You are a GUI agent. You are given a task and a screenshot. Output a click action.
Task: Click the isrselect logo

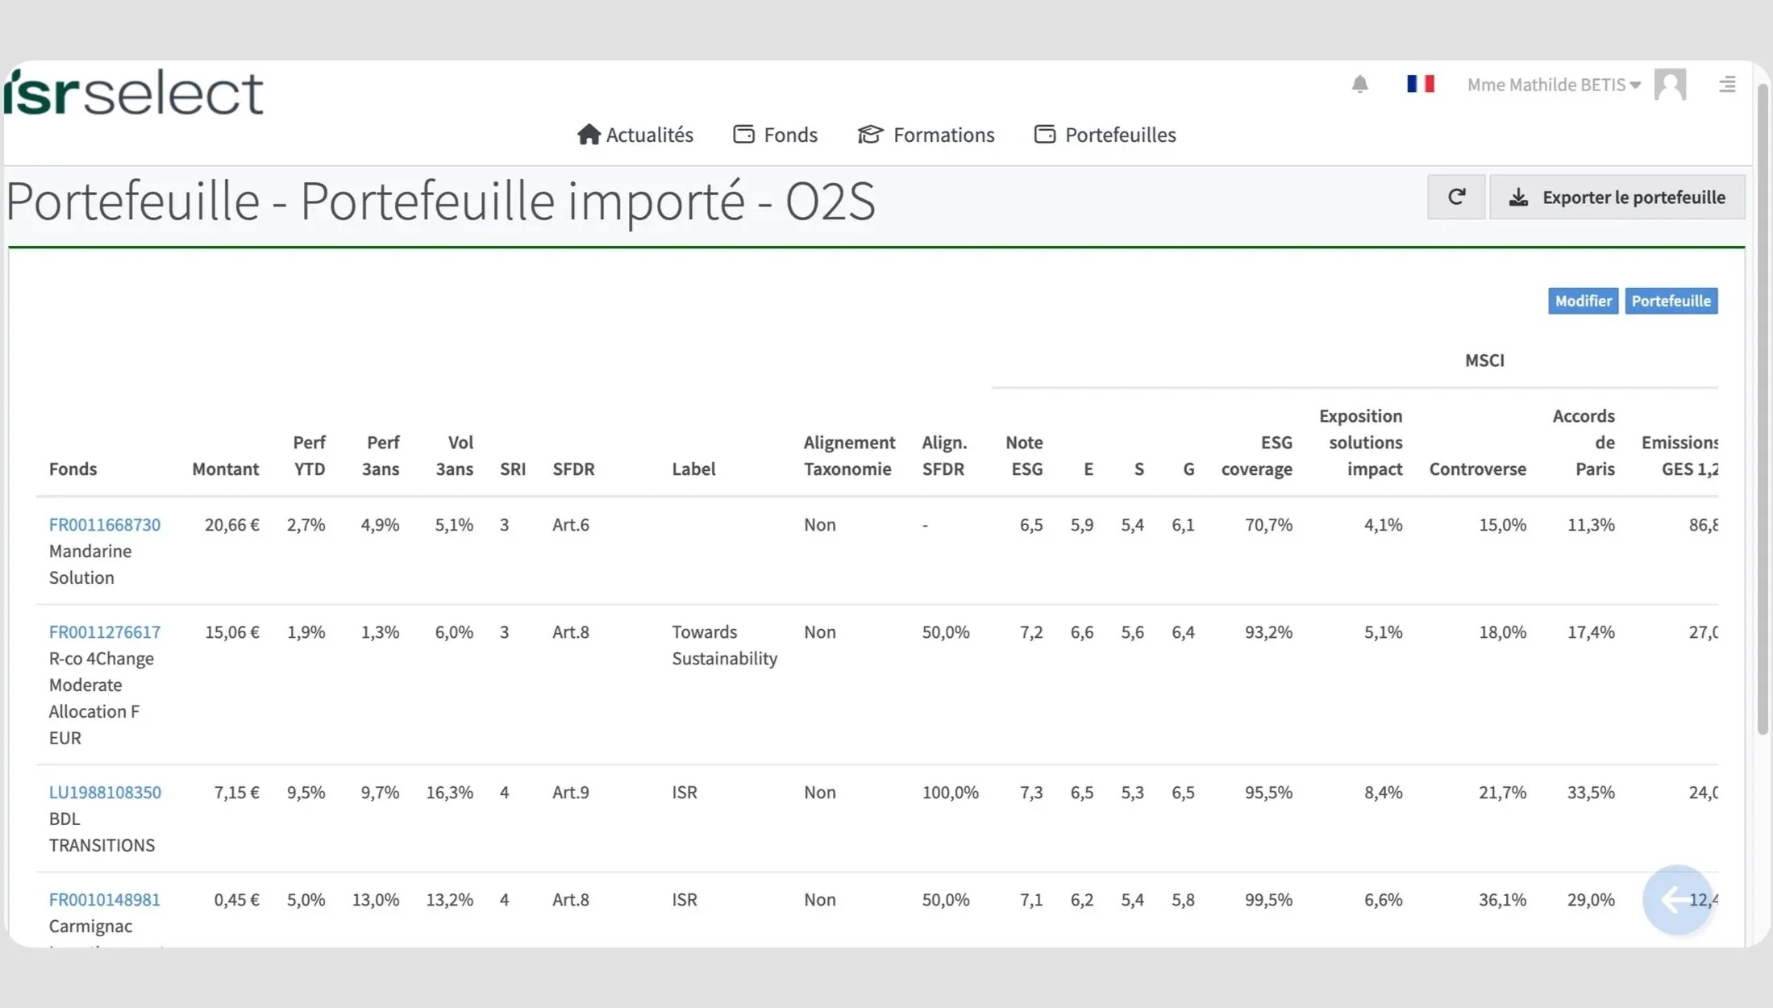click(x=134, y=92)
